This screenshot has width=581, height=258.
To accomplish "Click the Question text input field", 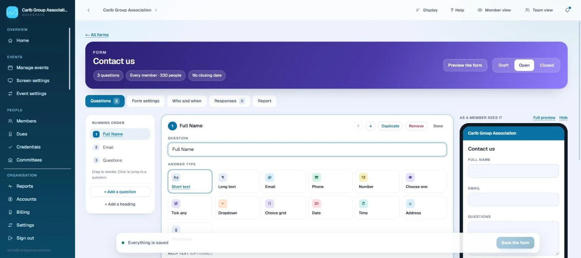I will pyautogui.click(x=307, y=149).
